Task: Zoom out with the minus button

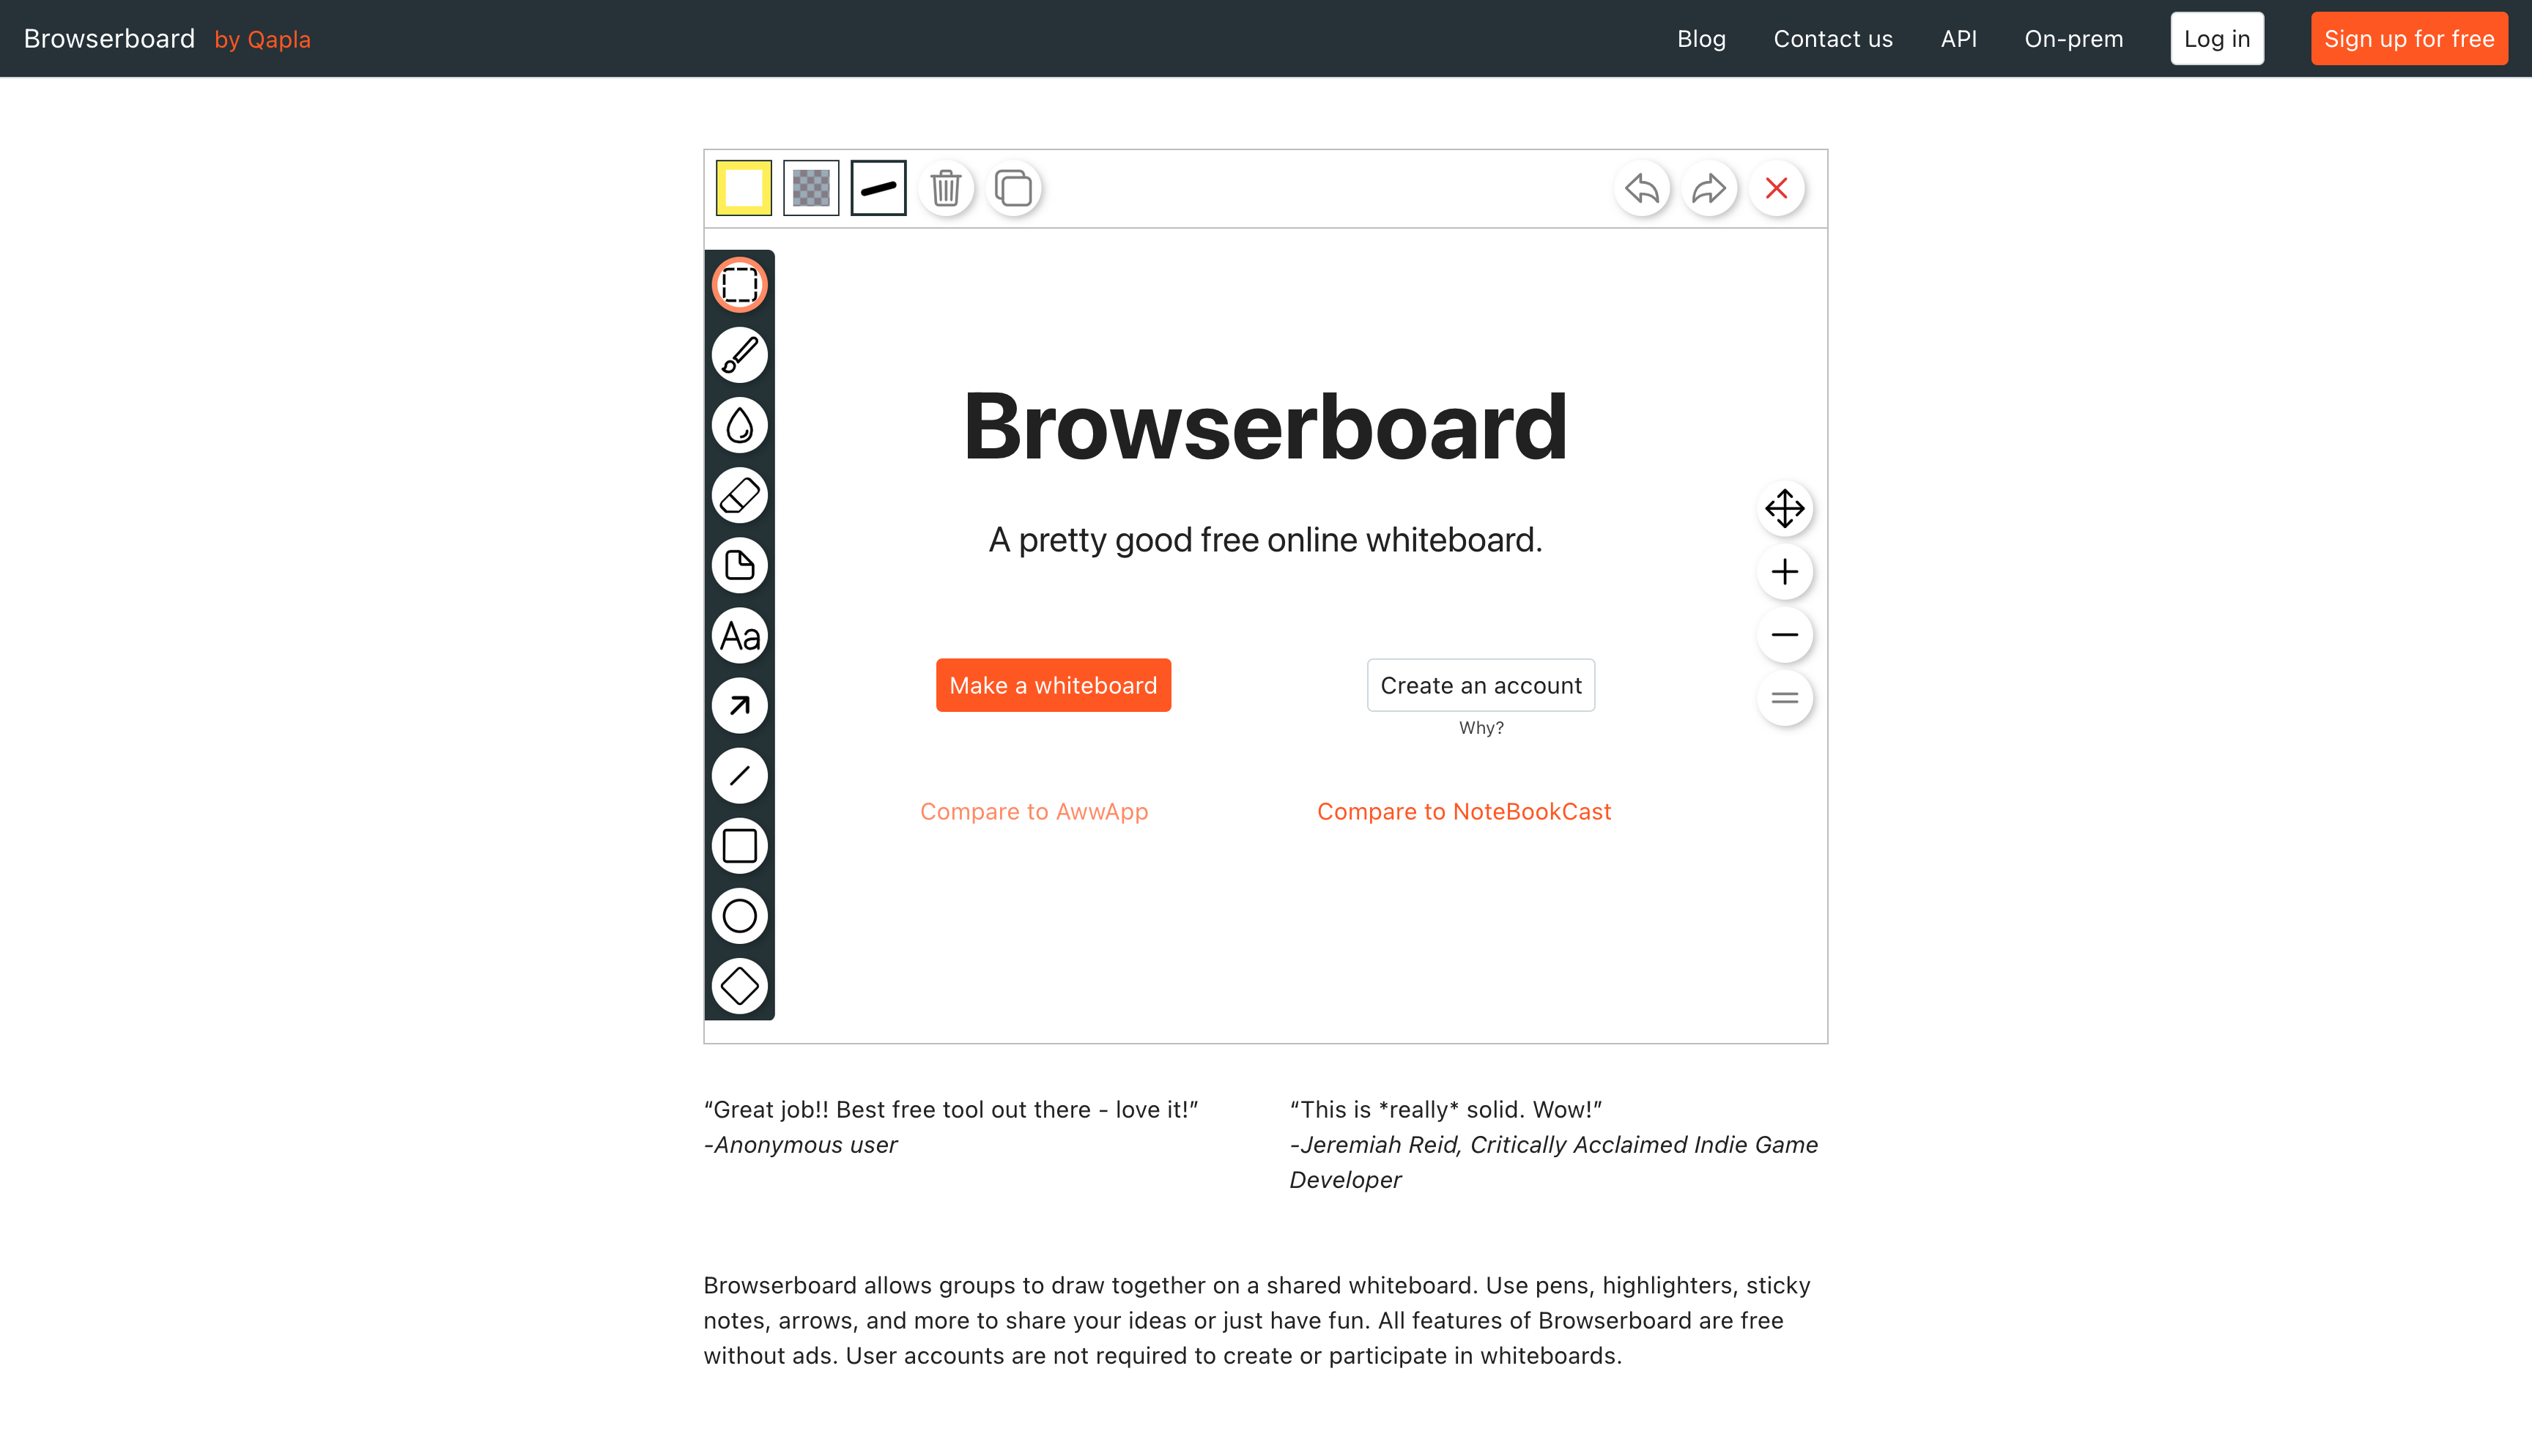Action: (x=1784, y=635)
